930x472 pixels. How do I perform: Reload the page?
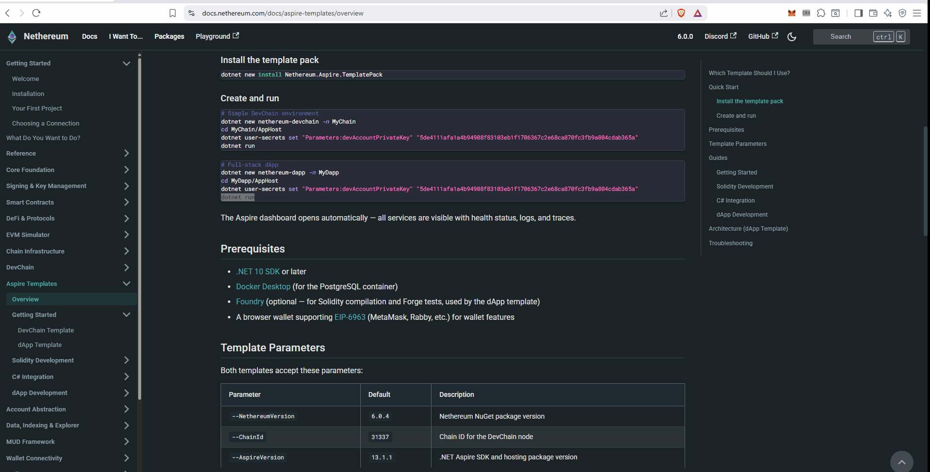pos(36,13)
